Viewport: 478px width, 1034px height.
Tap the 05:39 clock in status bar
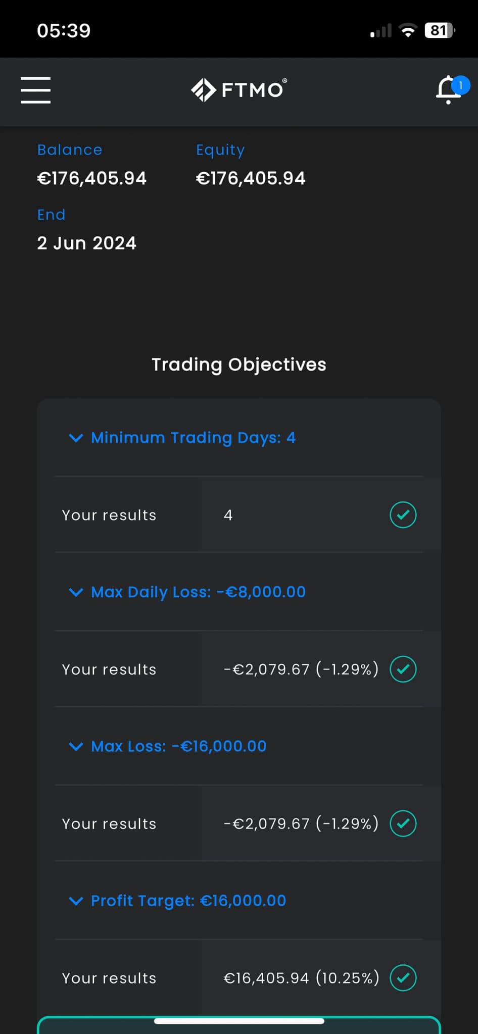(x=64, y=31)
